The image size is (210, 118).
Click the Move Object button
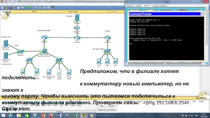pos(112,12)
